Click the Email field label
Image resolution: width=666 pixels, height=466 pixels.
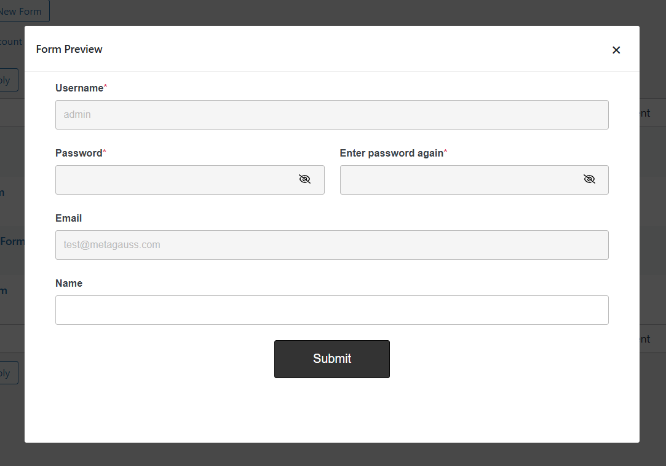[x=68, y=218]
